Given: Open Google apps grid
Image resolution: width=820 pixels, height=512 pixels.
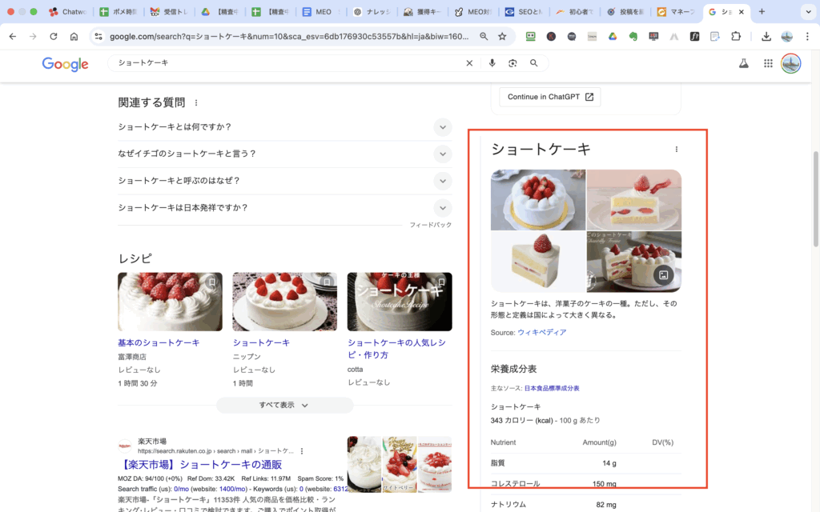Looking at the screenshot, I should coord(768,64).
